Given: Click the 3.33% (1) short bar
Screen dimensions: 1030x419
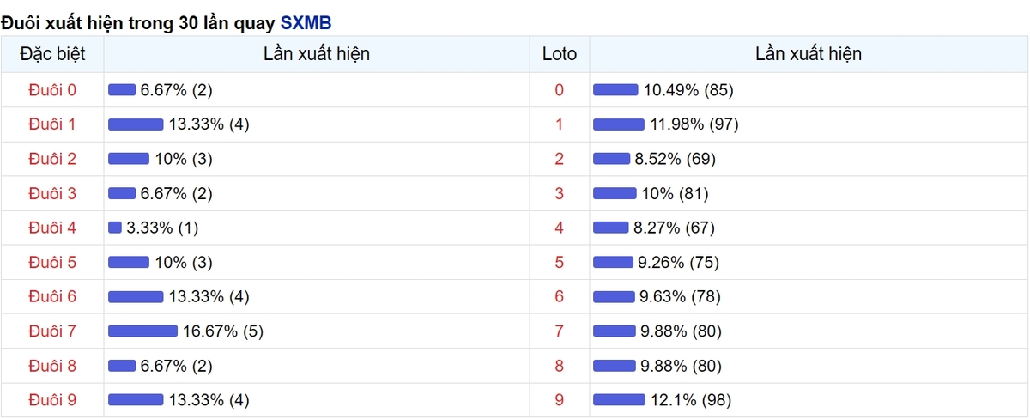Looking at the screenshot, I should pyautogui.click(x=115, y=228).
